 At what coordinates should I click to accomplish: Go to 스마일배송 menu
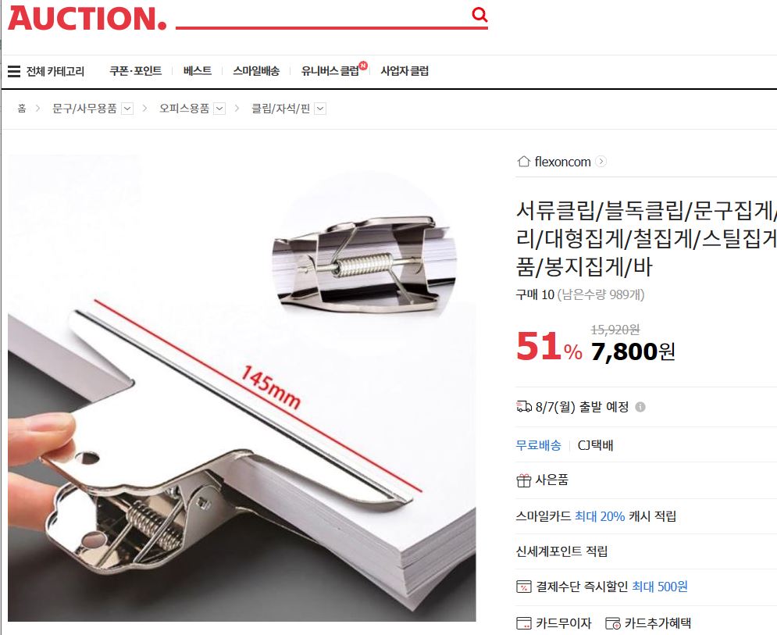pyautogui.click(x=256, y=71)
